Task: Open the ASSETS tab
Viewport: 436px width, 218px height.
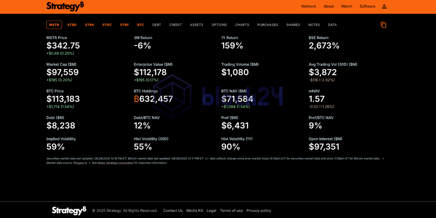Action: [x=197, y=25]
